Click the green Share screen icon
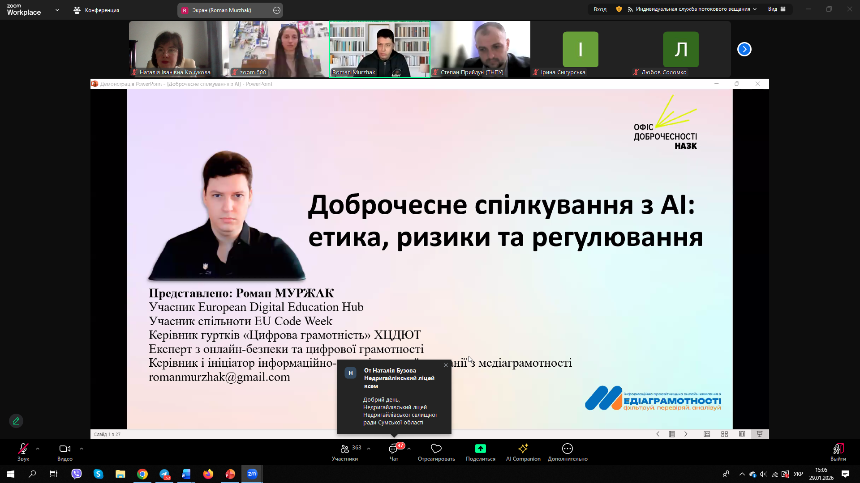The height and width of the screenshot is (483, 860). tap(480, 449)
